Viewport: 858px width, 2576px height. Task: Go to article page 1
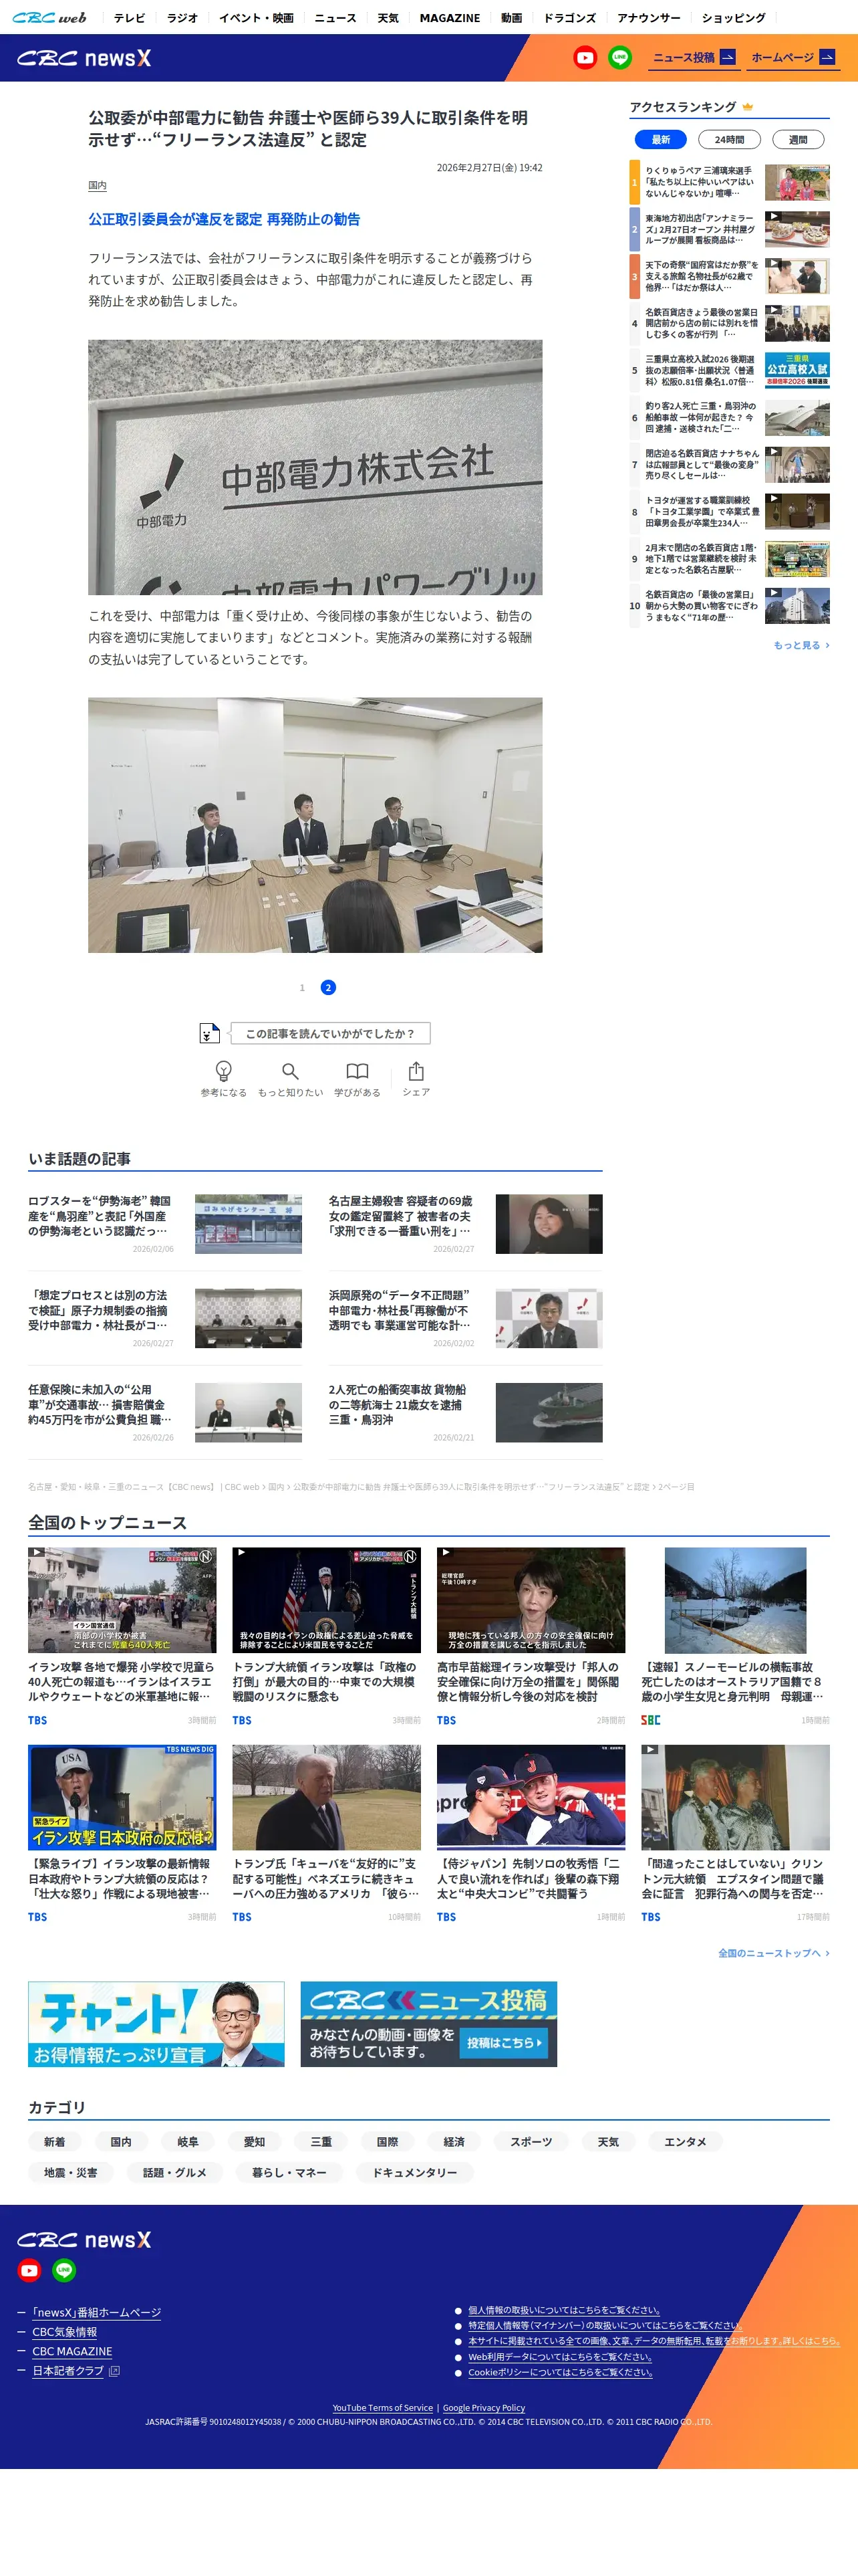[x=301, y=987]
